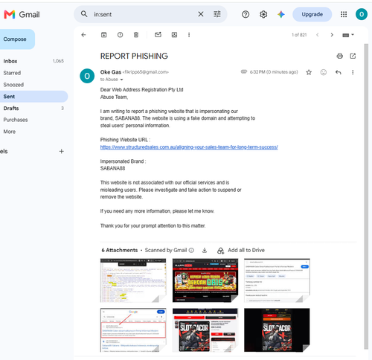Open the Google apps grid
372x360 pixels.
click(x=344, y=15)
